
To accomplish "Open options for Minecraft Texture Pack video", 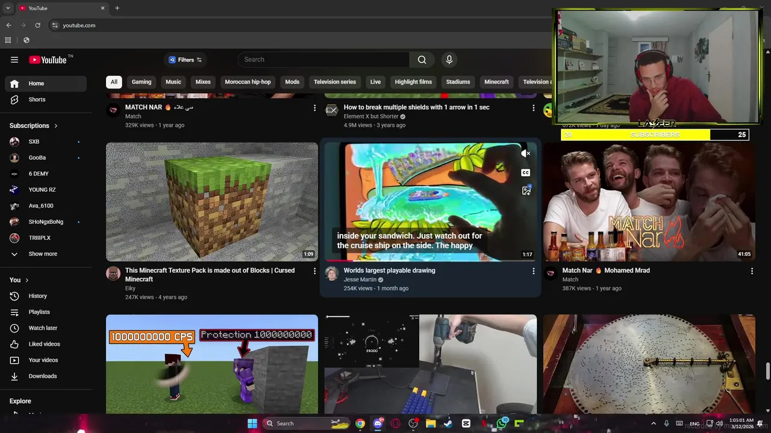I will point(314,271).
